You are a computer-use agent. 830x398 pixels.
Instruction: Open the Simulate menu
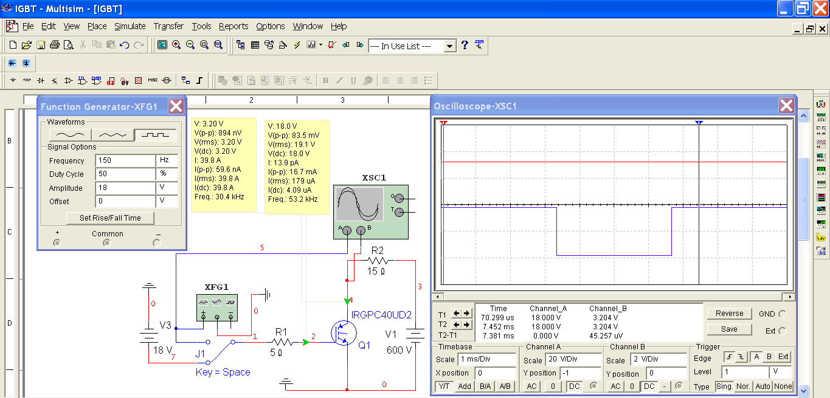pyautogui.click(x=130, y=26)
